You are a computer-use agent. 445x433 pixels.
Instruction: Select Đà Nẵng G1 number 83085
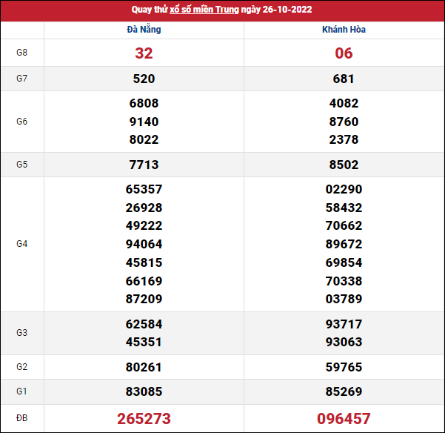click(x=144, y=391)
